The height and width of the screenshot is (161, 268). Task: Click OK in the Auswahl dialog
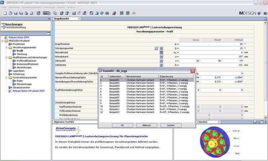[122, 125]
